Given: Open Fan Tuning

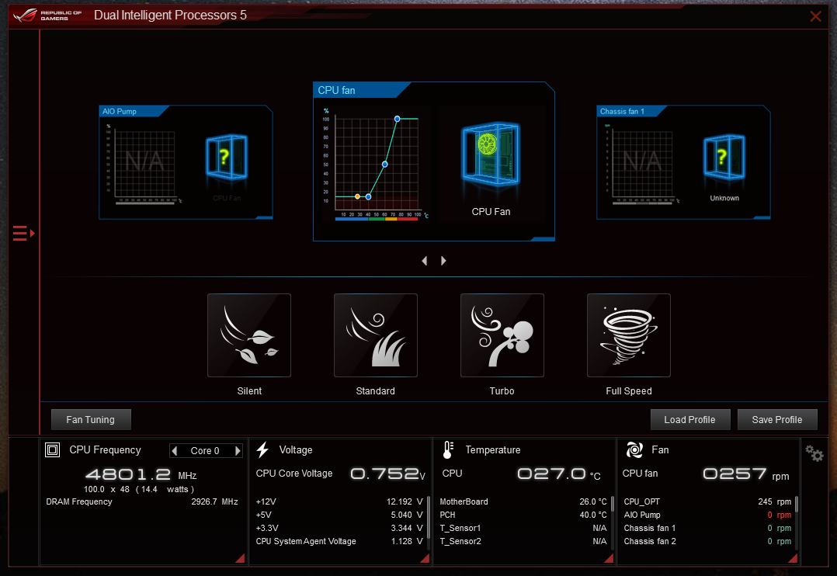Looking at the screenshot, I should coord(91,420).
